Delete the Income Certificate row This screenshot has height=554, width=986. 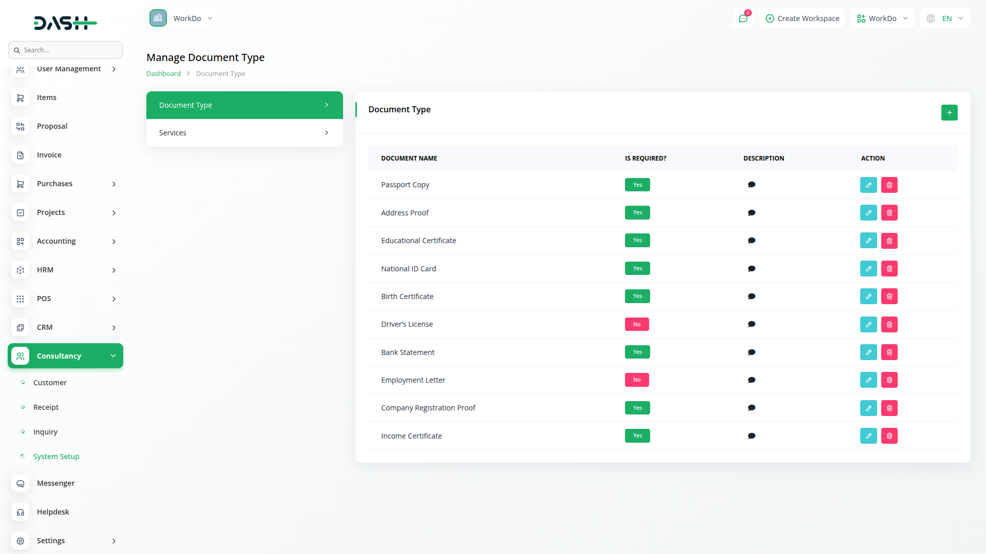click(x=889, y=436)
